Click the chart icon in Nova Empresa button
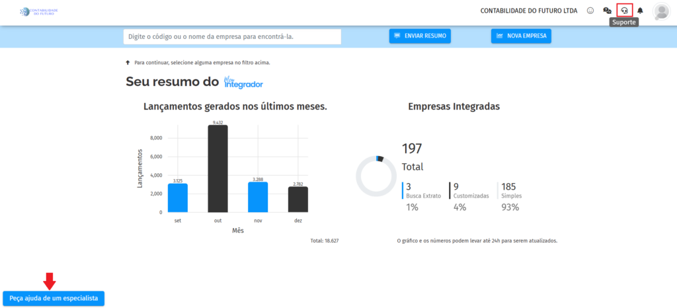Screen dimensions: 677x308 (499, 36)
